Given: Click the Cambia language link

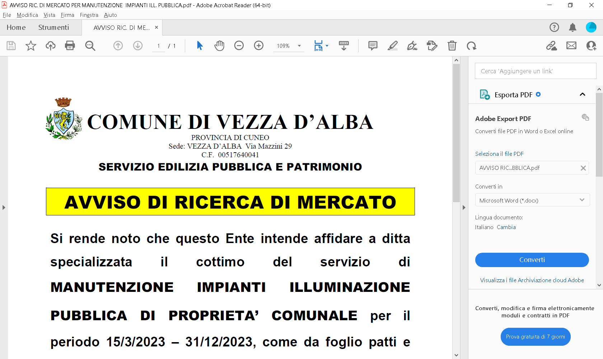Looking at the screenshot, I should 506,227.
